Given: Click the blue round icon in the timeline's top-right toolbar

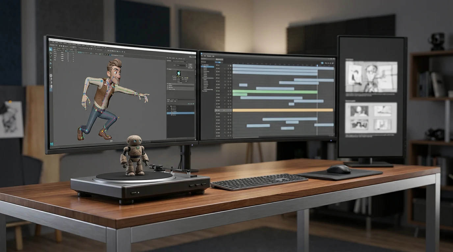Looking at the screenshot, I should coord(322,63).
